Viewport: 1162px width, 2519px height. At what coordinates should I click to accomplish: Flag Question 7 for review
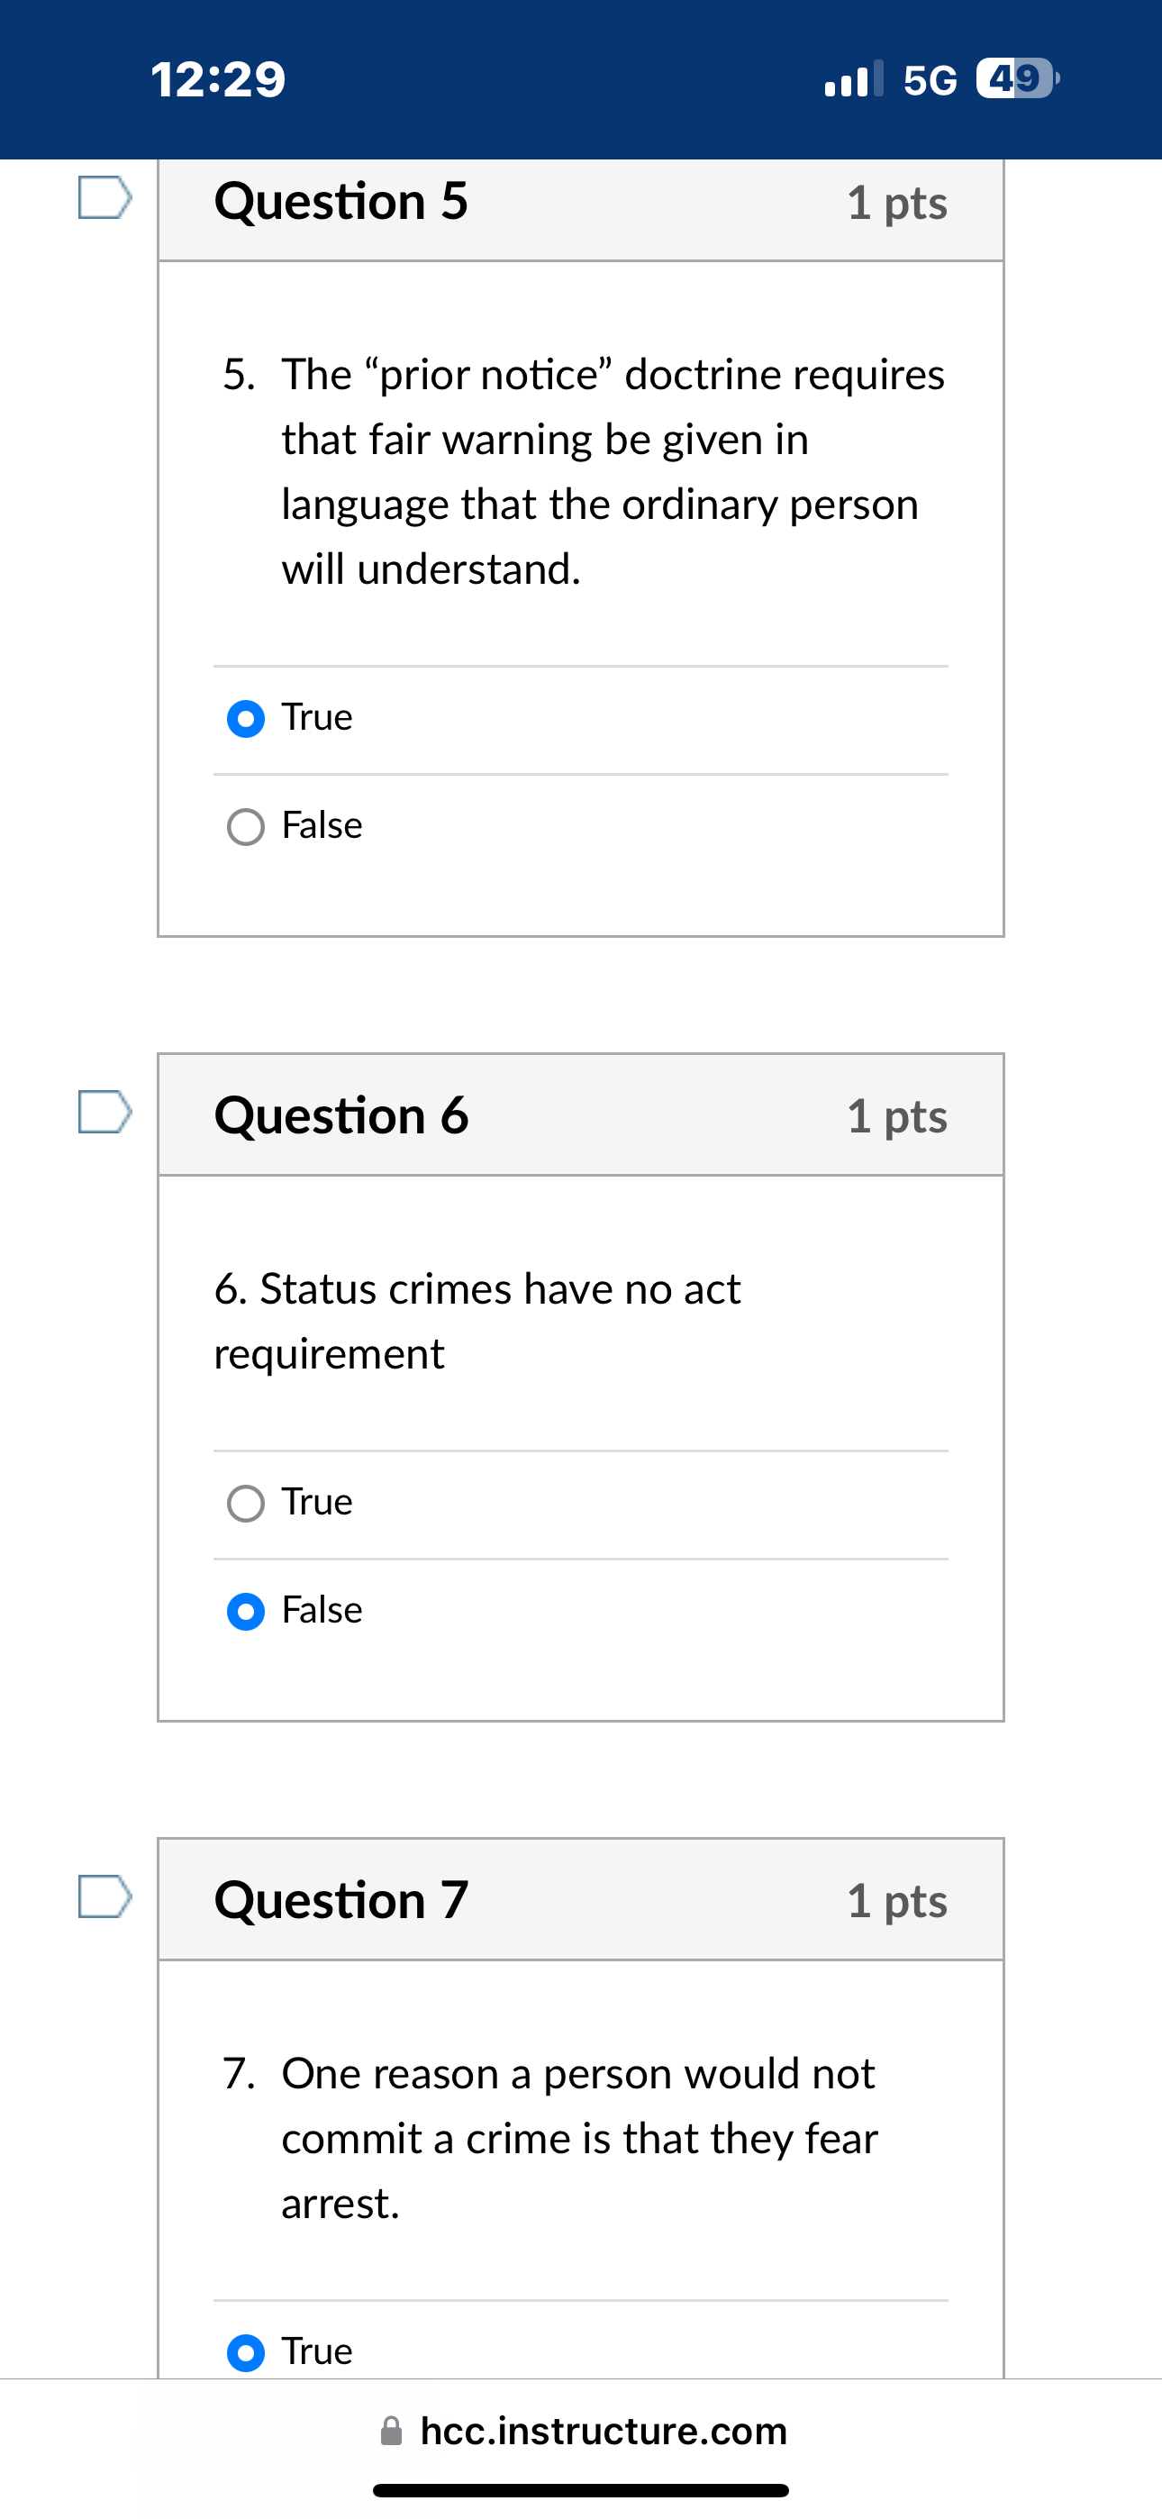pos(104,1896)
